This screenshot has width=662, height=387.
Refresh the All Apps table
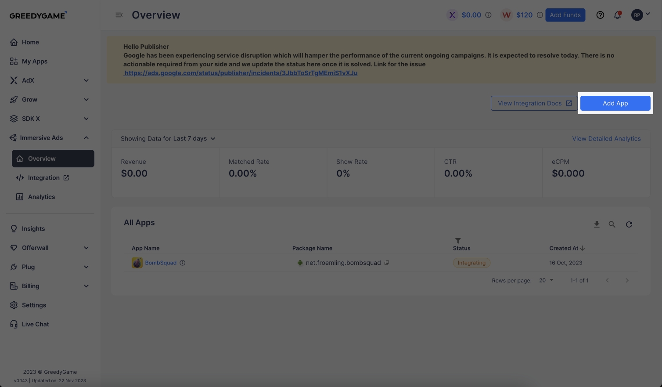point(629,224)
